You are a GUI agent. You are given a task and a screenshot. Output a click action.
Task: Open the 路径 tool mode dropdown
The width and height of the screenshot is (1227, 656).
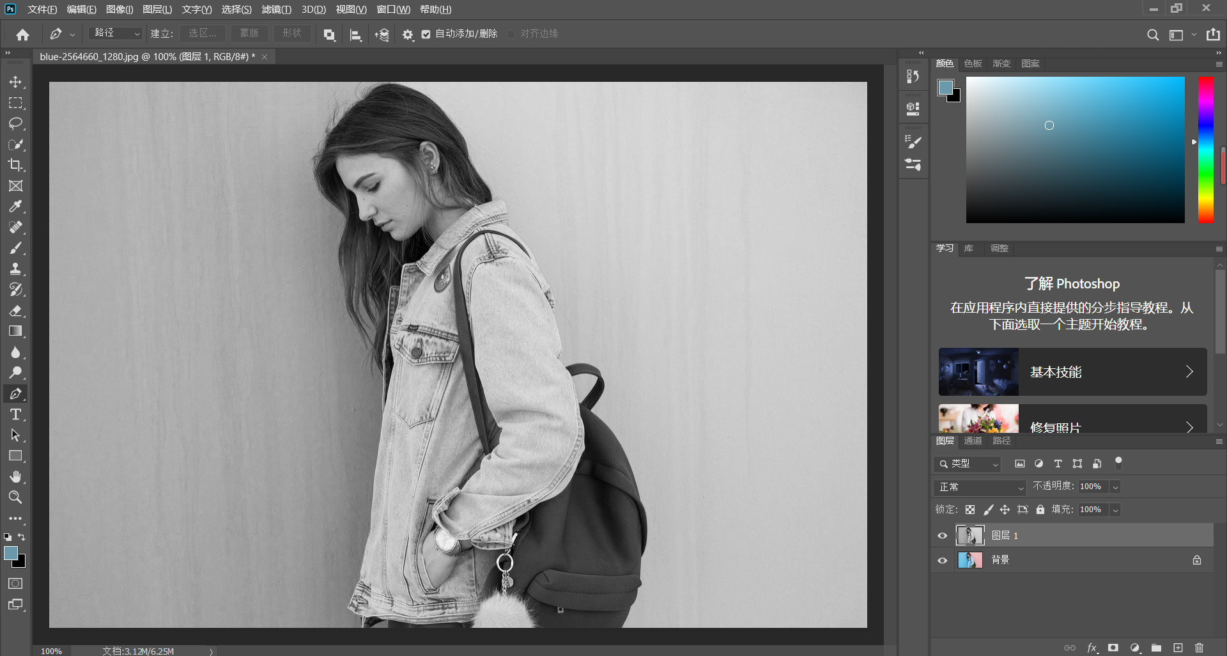[x=116, y=33]
